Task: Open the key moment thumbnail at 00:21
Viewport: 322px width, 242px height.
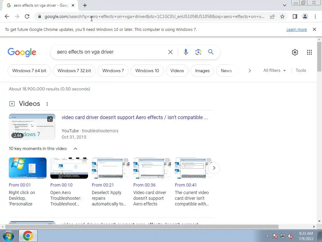Action: (x=111, y=168)
